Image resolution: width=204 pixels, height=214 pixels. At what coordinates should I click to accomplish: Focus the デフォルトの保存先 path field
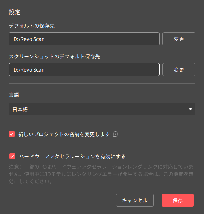pos(84,39)
